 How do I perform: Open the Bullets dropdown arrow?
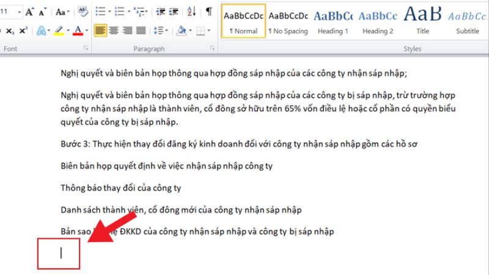click(109, 12)
